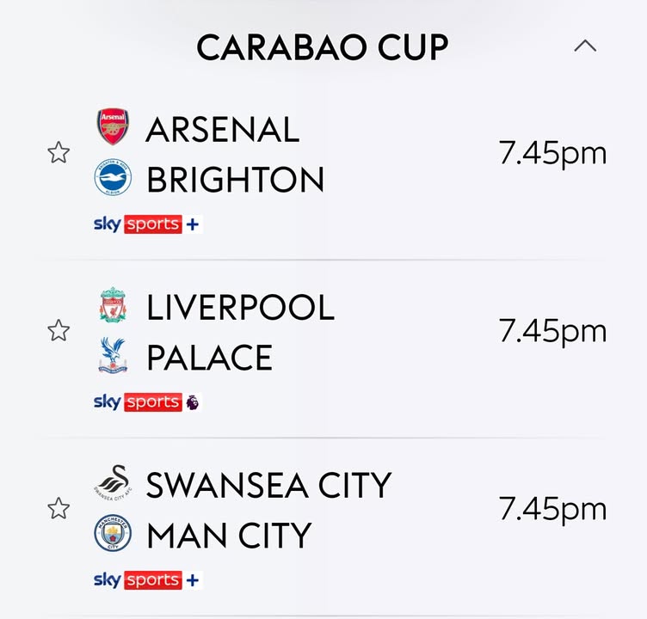Click the 7.45pm kickoff for Swansea match
Screen dimensions: 647x619
click(552, 509)
